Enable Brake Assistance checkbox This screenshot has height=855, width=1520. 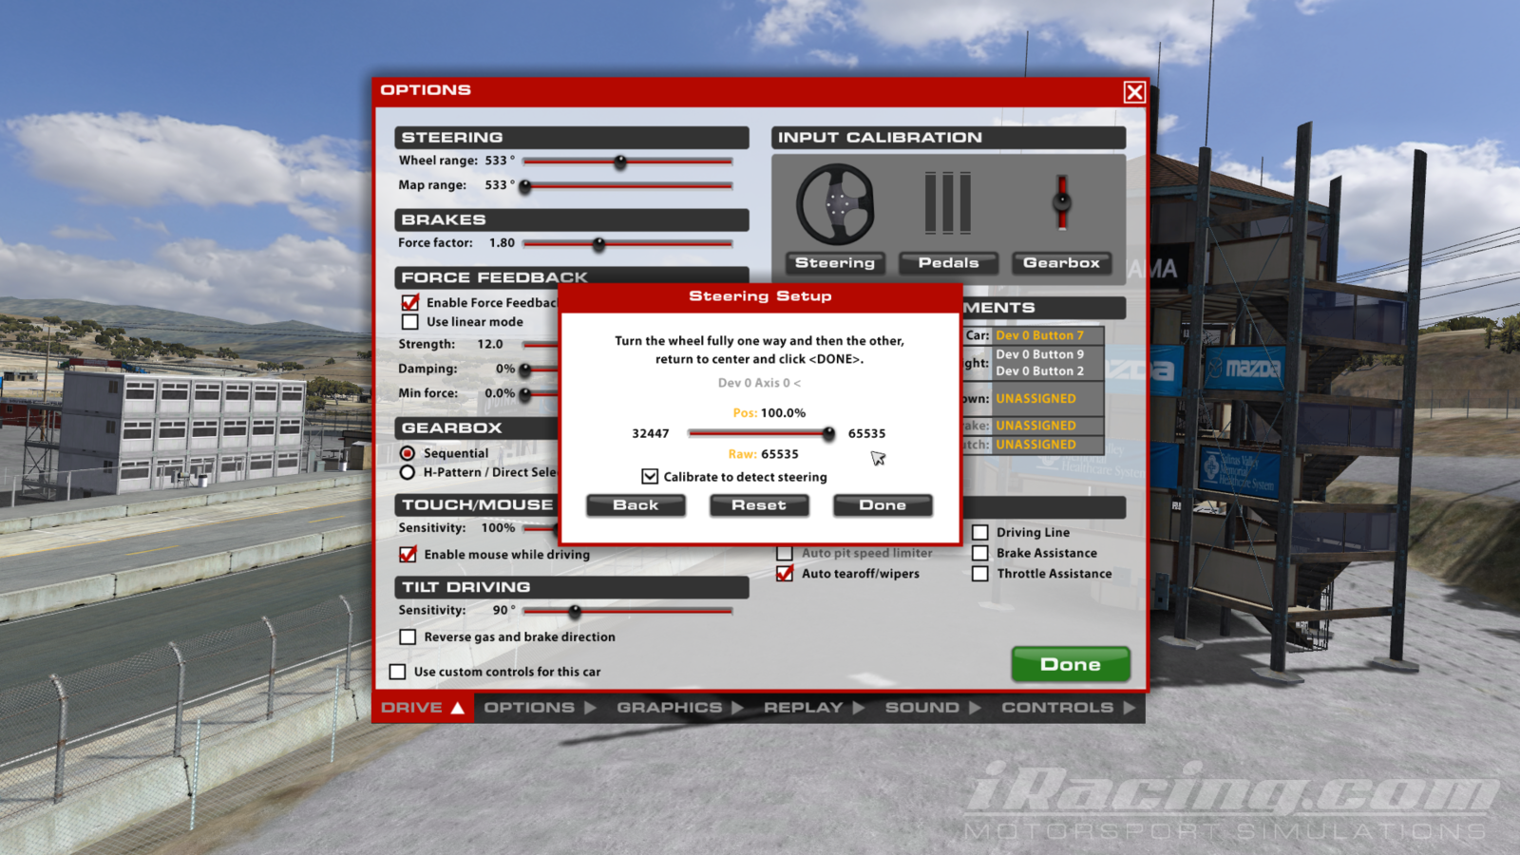point(980,553)
